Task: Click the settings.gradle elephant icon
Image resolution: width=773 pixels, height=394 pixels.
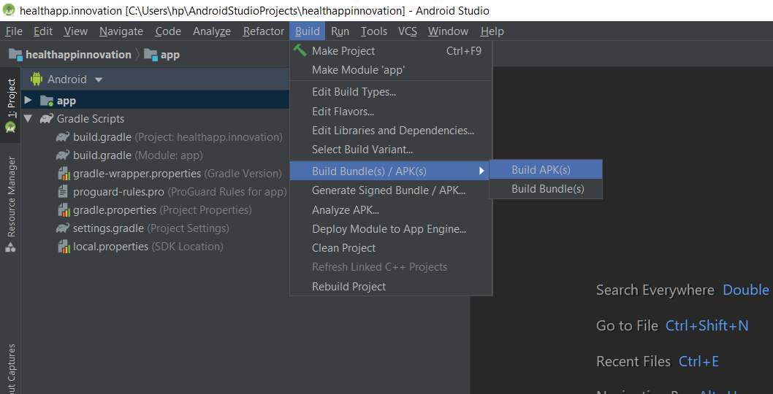Action: point(63,228)
